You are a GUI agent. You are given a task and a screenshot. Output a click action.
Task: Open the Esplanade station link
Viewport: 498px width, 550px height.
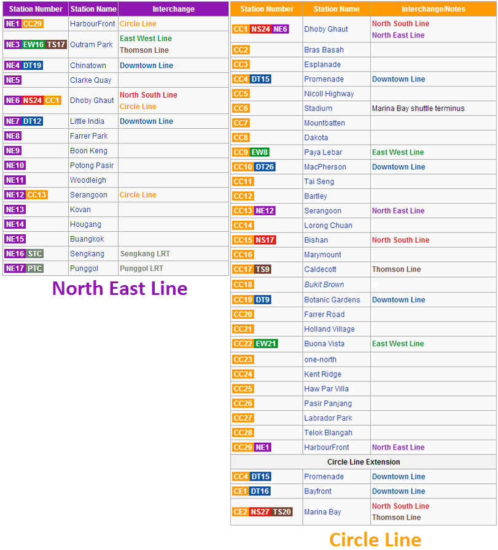pyautogui.click(x=322, y=65)
